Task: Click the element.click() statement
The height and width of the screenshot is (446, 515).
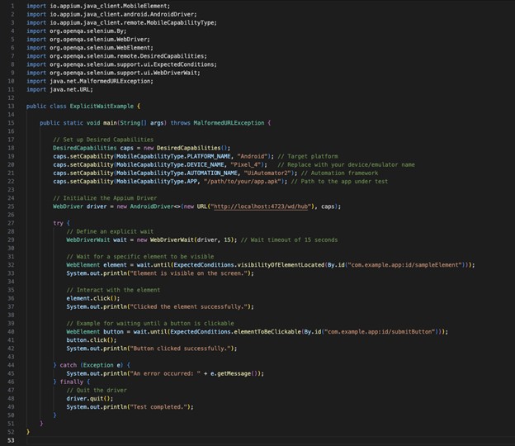Action: coord(93,298)
